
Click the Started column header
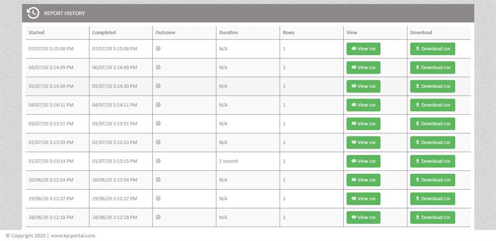36,33
